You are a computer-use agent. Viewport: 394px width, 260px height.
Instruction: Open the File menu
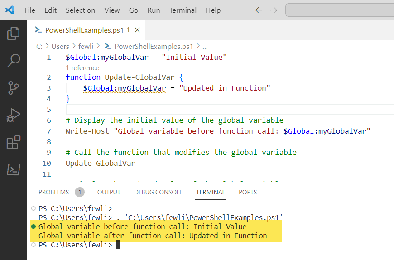coord(29,10)
